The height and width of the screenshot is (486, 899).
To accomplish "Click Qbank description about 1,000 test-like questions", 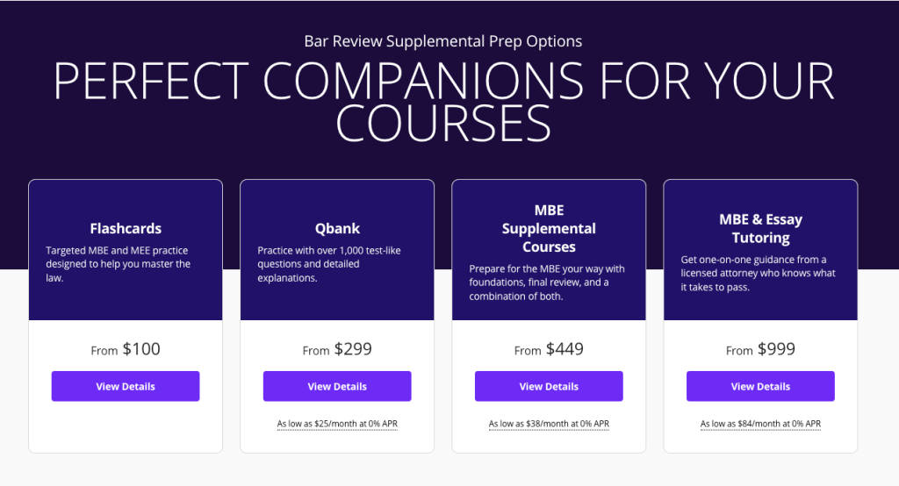I will click(x=329, y=264).
